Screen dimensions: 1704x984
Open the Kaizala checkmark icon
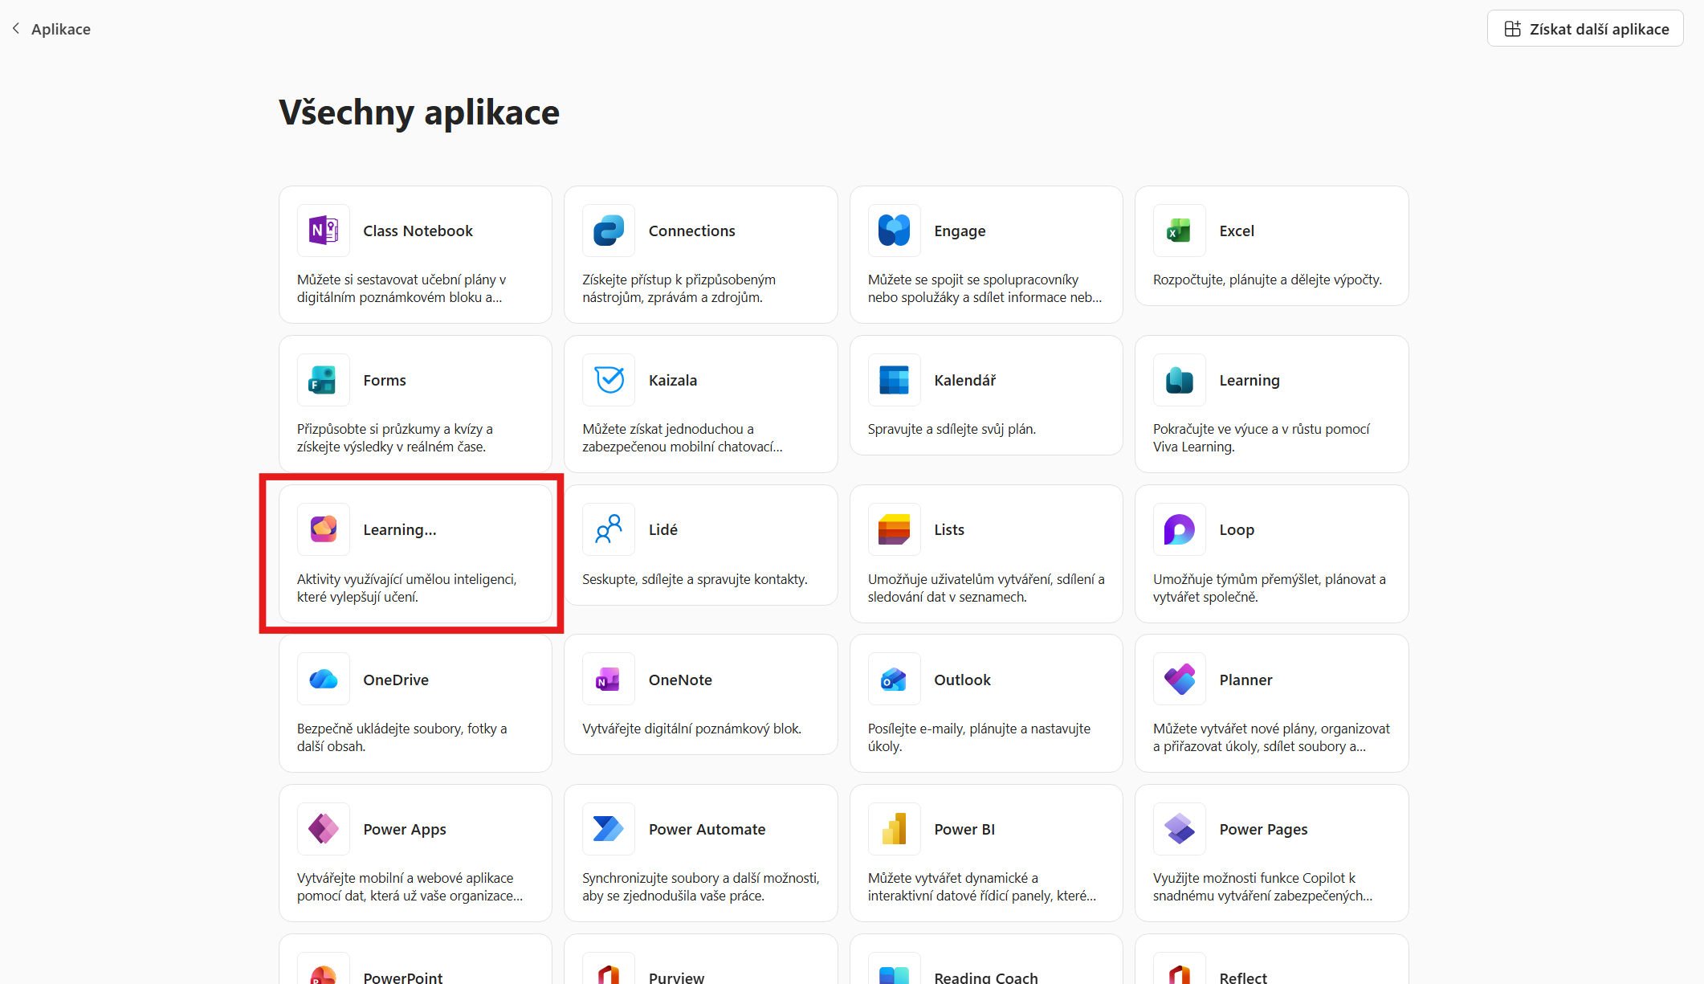tap(609, 380)
